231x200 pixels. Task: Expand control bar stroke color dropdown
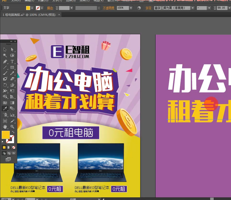(42, 8)
